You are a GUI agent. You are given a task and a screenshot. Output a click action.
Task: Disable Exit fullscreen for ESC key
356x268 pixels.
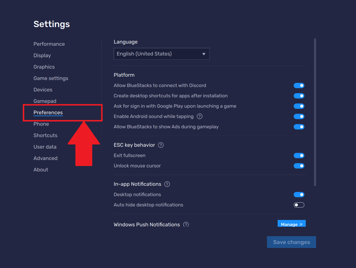coord(299,155)
